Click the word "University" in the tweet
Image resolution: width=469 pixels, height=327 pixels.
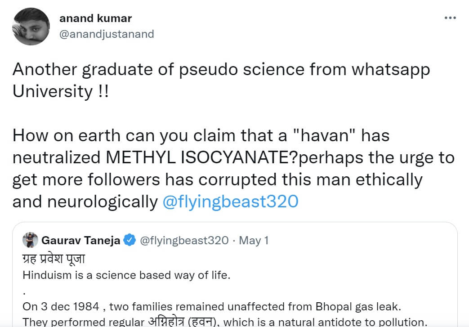point(52,91)
